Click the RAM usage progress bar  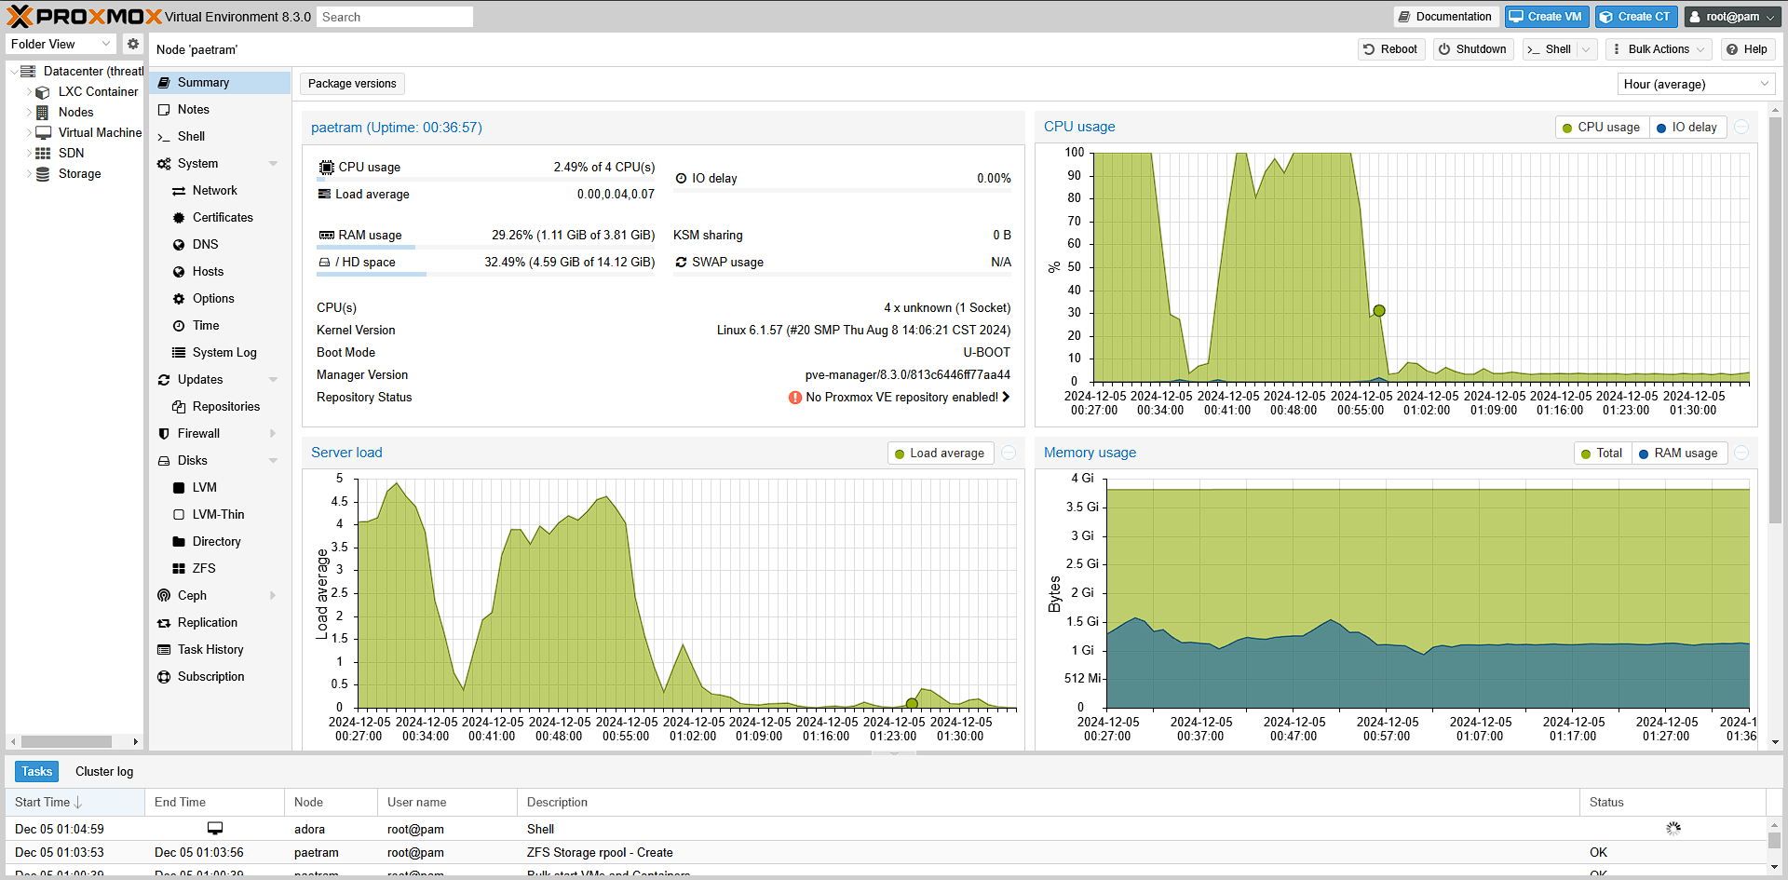point(485,247)
